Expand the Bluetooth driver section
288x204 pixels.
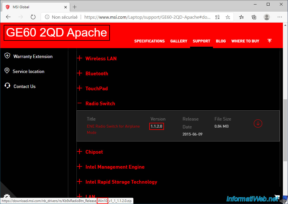(93, 73)
